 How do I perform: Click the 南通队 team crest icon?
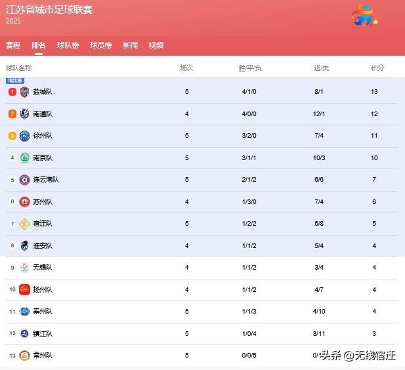click(24, 114)
